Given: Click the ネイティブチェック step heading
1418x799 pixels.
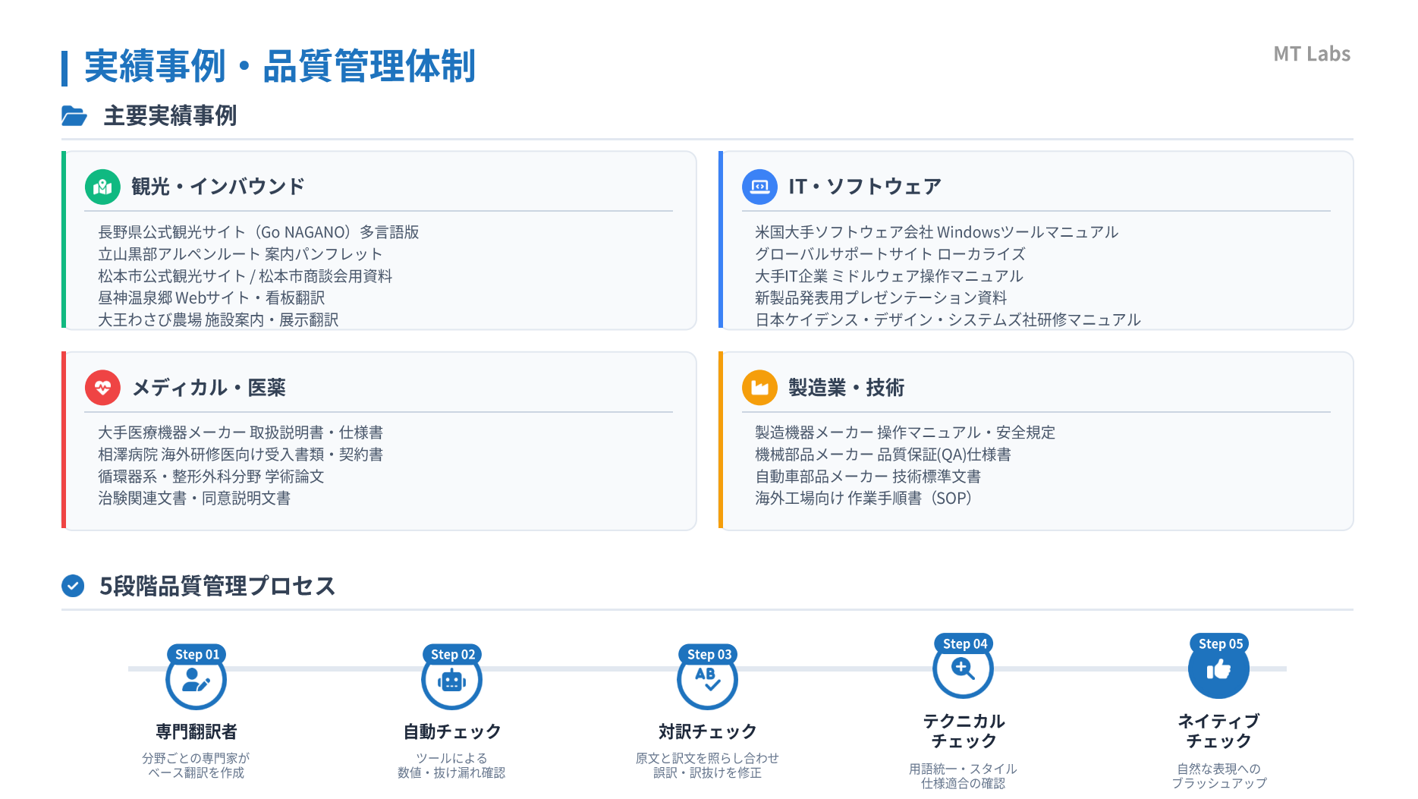Looking at the screenshot, I should (x=1218, y=731).
